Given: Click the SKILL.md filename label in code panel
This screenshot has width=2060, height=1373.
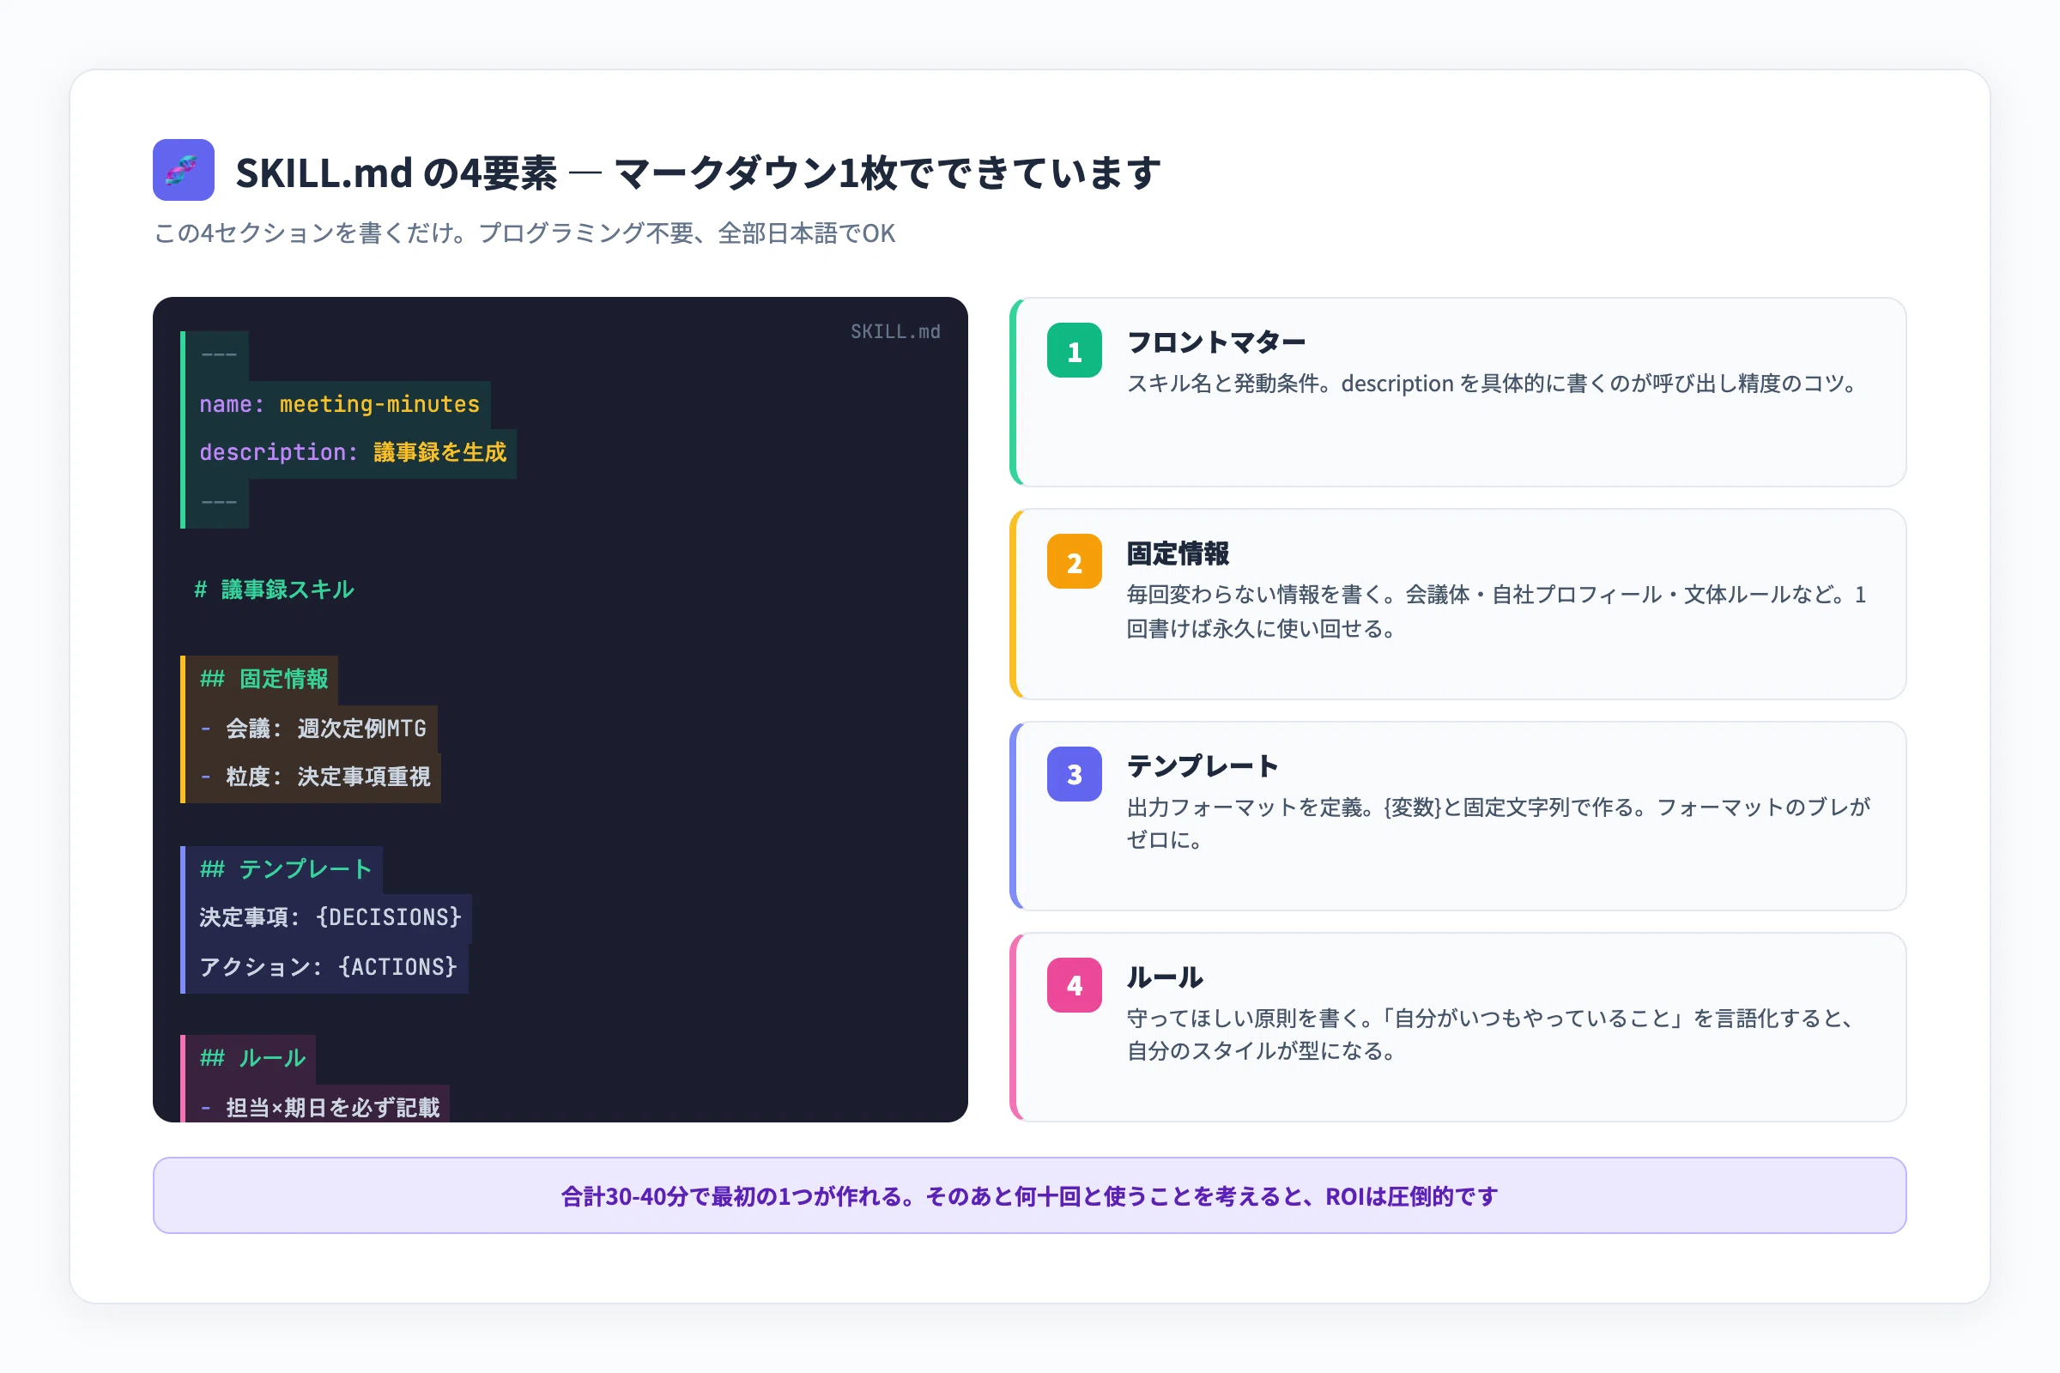Looking at the screenshot, I should (x=895, y=332).
